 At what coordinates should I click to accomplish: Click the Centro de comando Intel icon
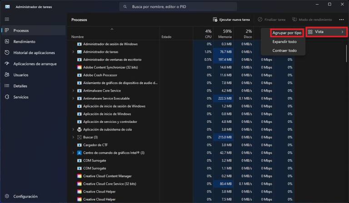pyautogui.click(x=79, y=153)
